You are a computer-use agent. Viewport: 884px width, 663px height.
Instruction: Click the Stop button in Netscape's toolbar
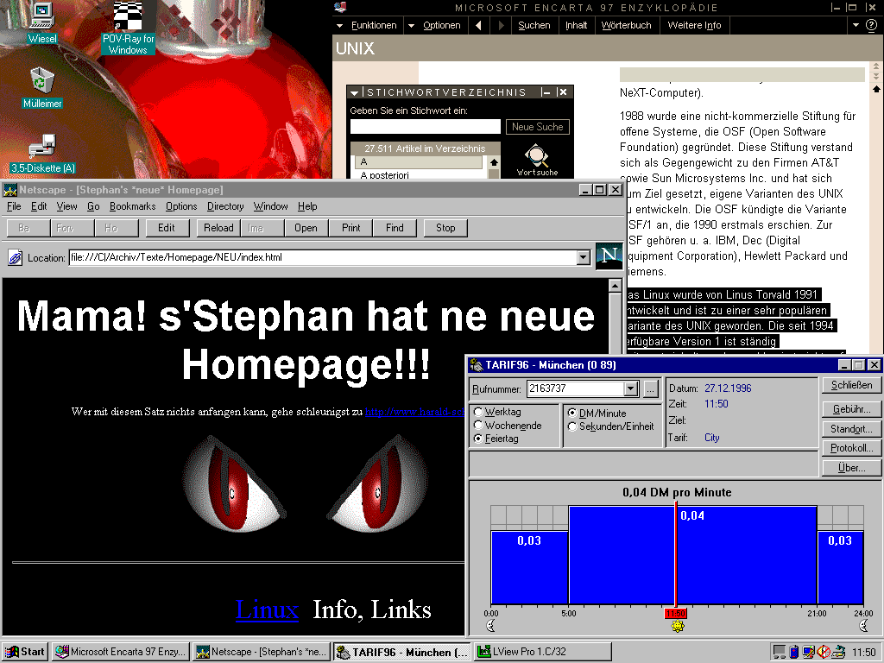[x=445, y=228]
